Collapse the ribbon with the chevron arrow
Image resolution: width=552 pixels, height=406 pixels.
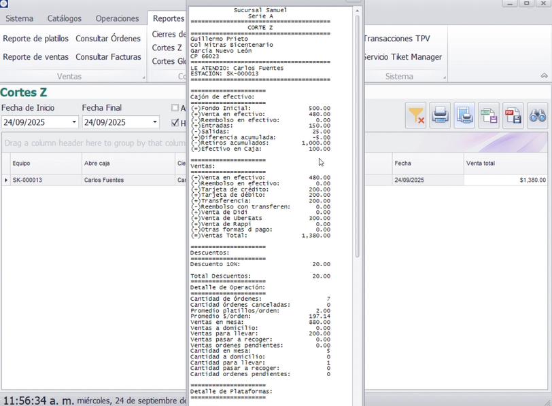pyautogui.click(x=544, y=76)
